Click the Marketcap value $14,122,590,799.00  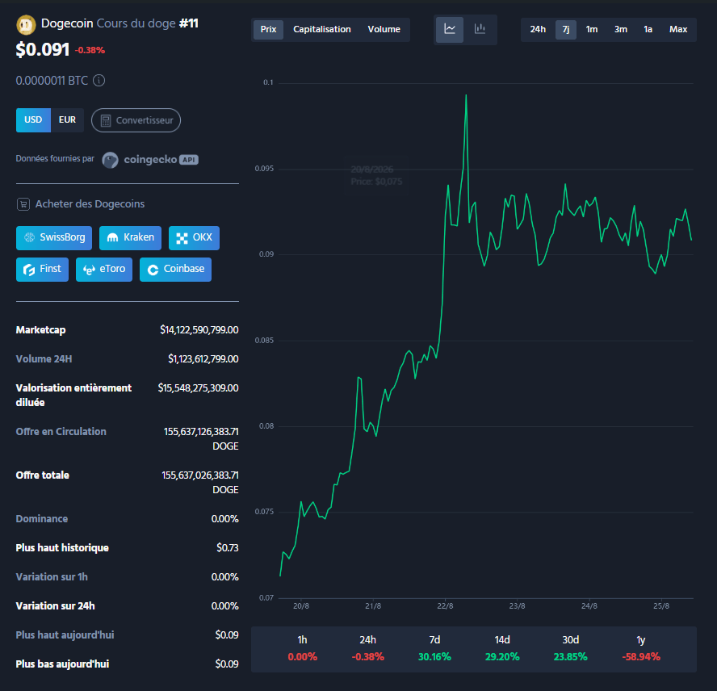(199, 329)
